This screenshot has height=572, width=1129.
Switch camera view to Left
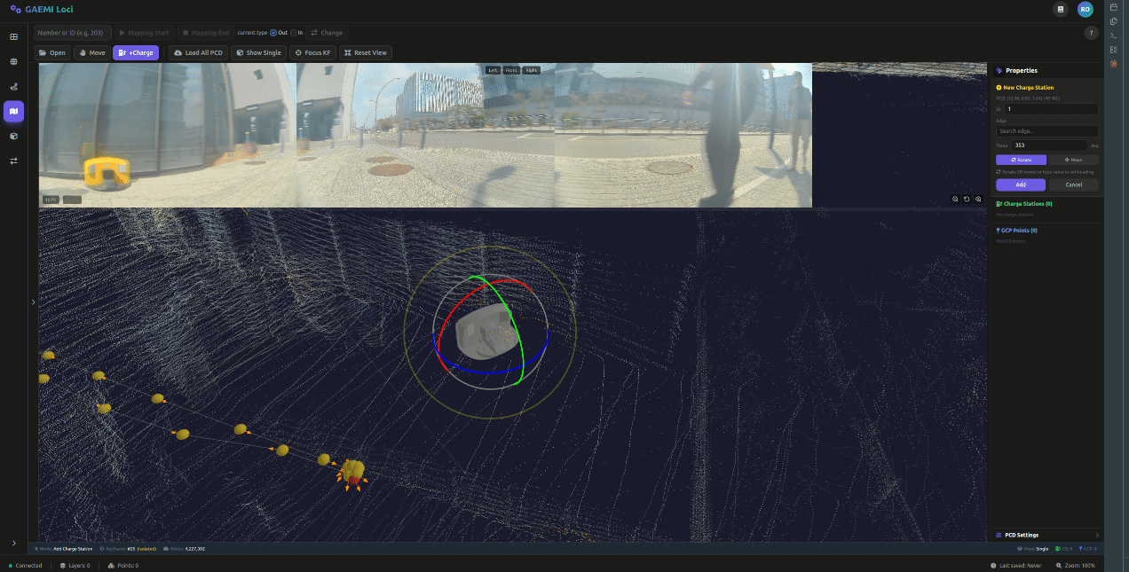click(x=493, y=70)
